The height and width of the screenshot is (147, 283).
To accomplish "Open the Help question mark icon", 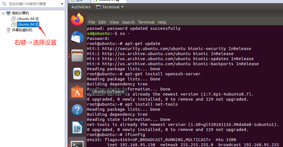I will [x=77, y=110].
